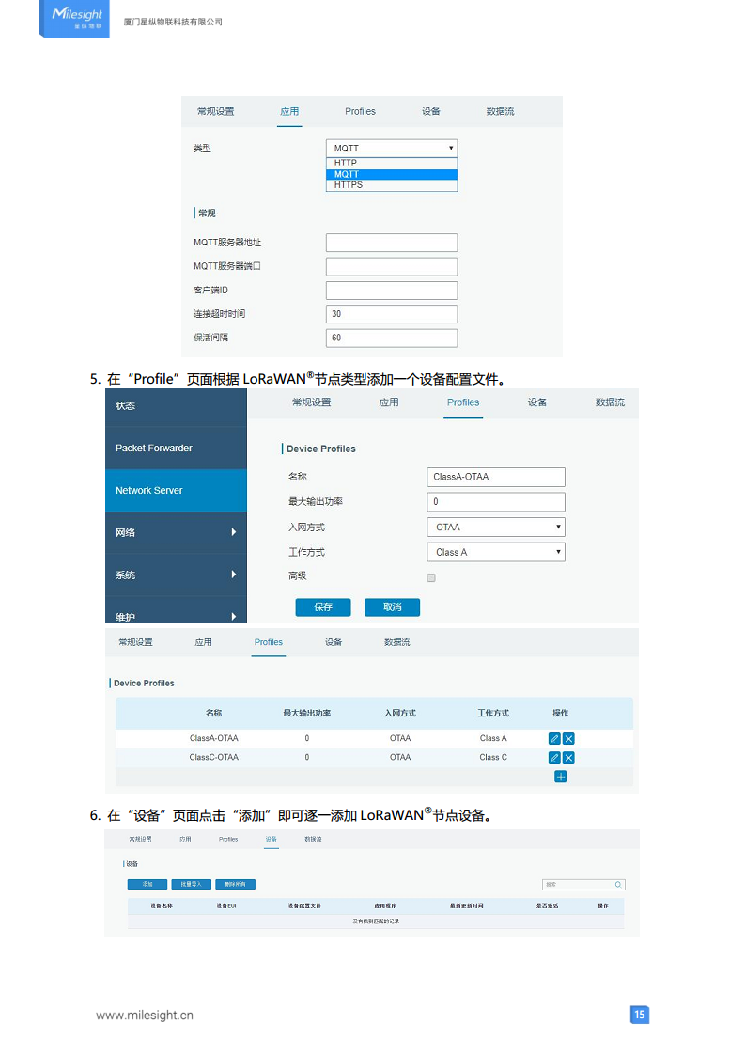Viewport: 745px width, 1055px height.
Task: Click ClassA-OTAA name in profiles table
Action: pyautogui.click(x=214, y=739)
